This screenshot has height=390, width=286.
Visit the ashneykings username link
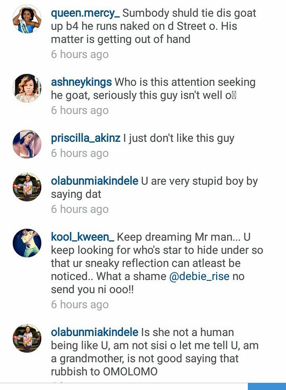tap(81, 82)
